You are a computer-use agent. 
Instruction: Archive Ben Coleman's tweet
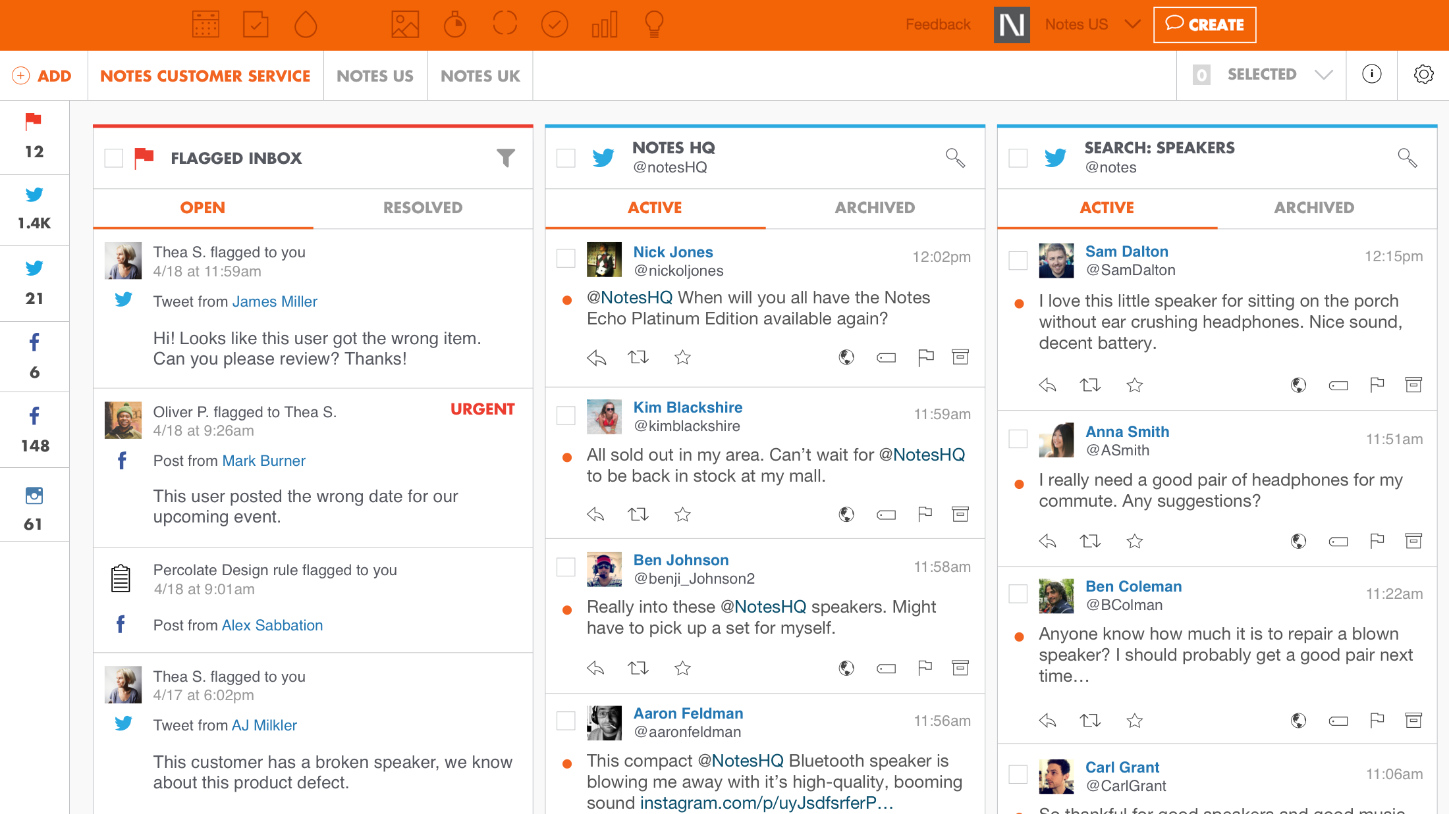click(1413, 721)
